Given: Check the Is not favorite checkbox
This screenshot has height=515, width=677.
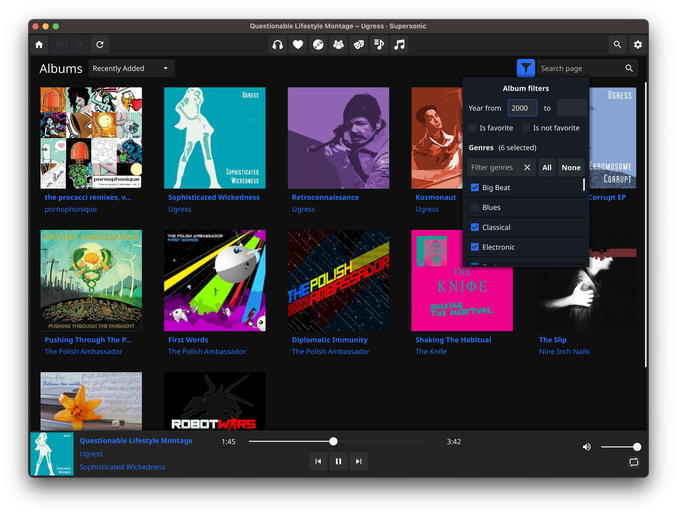Looking at the screenshot, I should [525, 128].
